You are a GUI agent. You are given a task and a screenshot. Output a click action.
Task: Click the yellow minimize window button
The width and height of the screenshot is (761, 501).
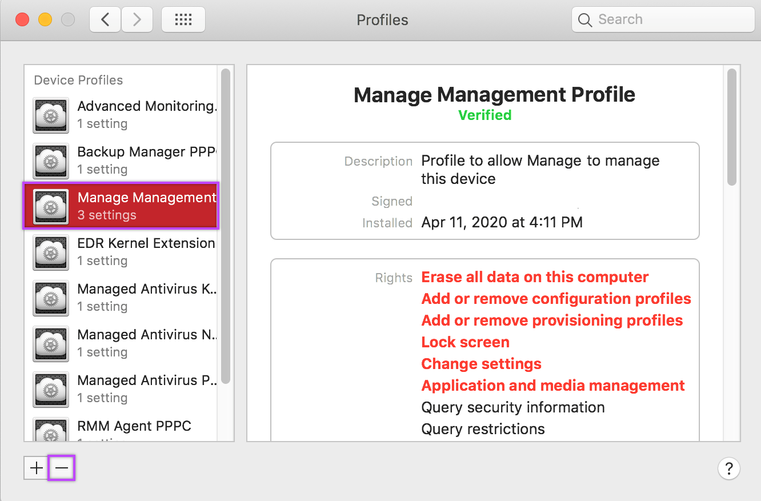click(45, 20)
